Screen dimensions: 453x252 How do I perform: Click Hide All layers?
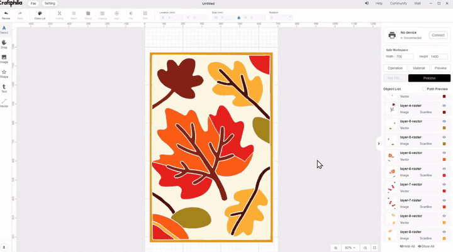point(407,246)
